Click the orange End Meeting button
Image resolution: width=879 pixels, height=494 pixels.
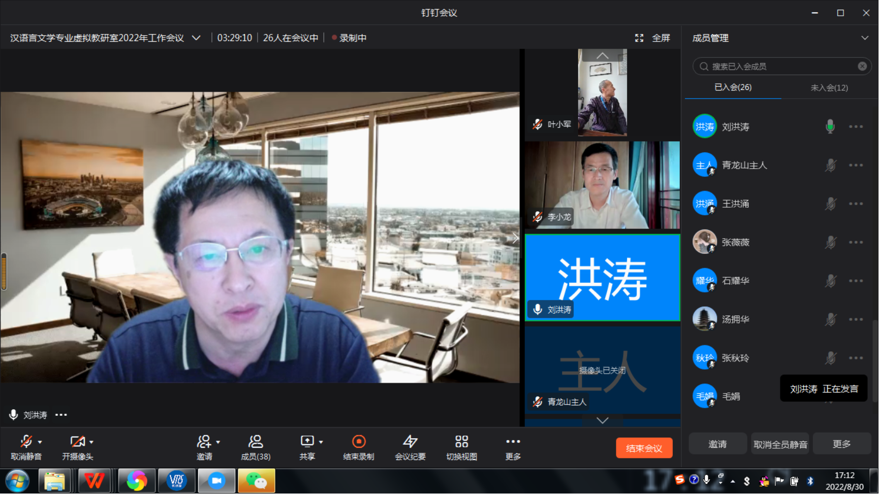tap(644, 448)
